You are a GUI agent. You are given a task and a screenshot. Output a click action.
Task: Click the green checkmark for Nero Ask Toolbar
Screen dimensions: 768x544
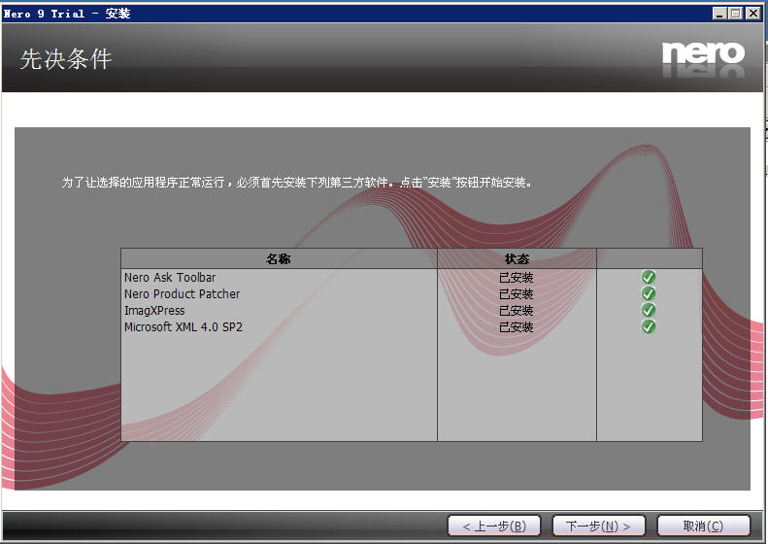tap(648, 277)
